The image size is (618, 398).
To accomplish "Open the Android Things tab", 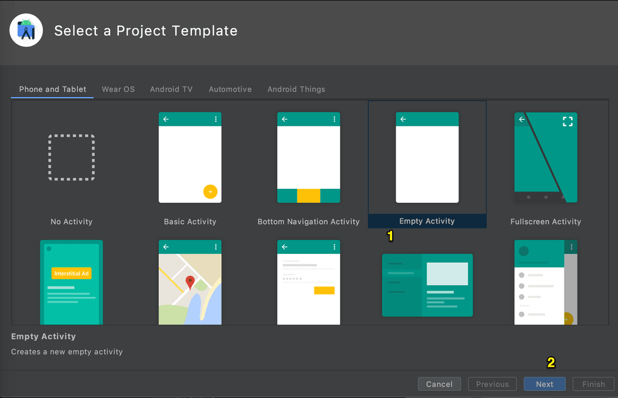I will click(x=296, y=89).
